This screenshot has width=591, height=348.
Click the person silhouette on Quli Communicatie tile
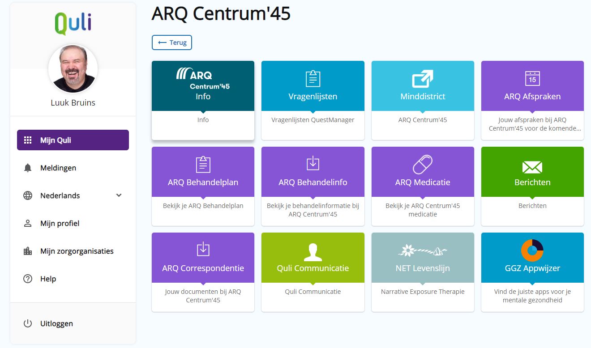click(313, 252)
